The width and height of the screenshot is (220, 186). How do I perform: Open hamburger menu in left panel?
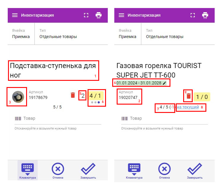15,15
